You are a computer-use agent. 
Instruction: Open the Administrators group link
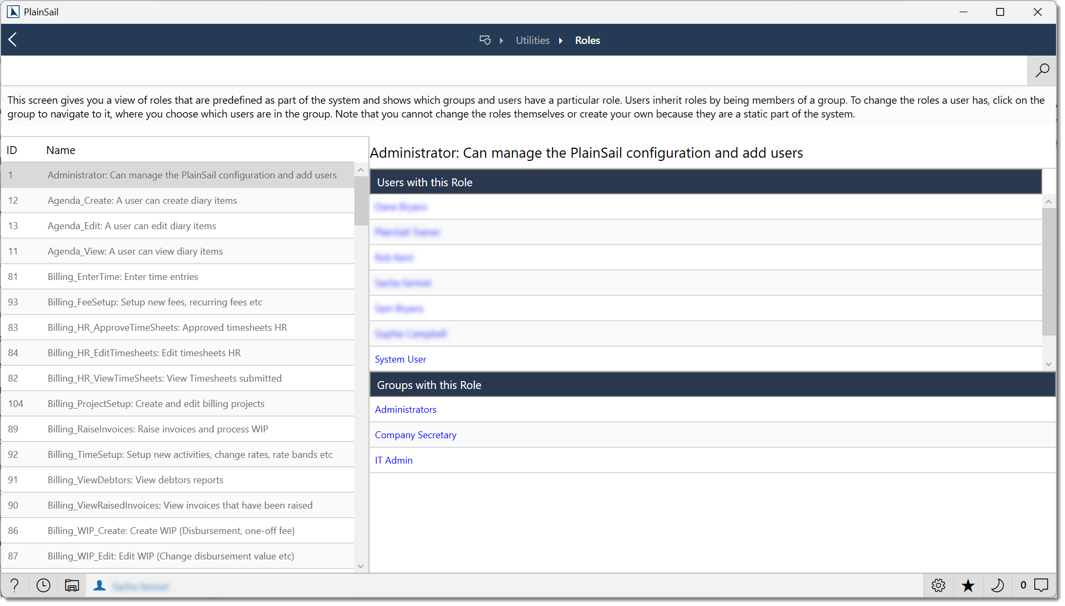(406, 409)
